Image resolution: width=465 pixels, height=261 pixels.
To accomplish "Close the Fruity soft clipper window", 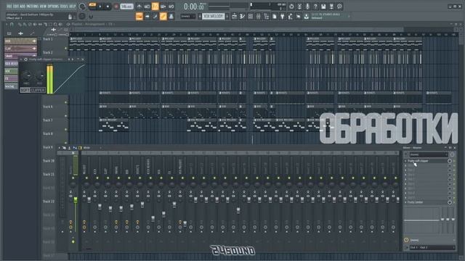I will pyautogui.click(x=83, y=59).
